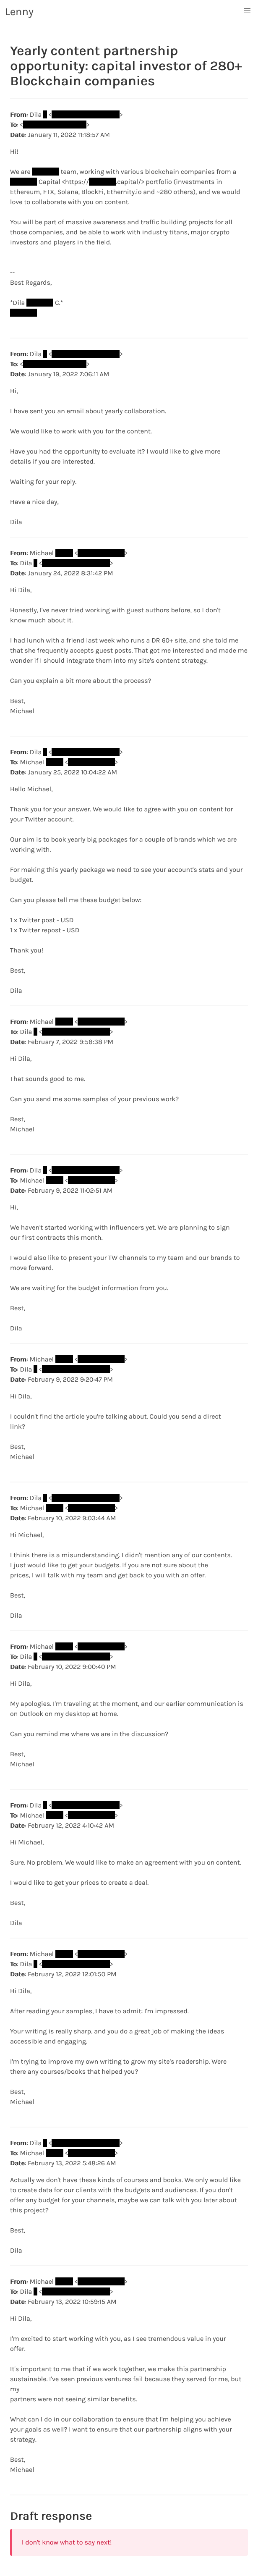The width and height of the screenshot is (258, 2576).
Task: Click the Draft response heading
Action: (51, 2515)
